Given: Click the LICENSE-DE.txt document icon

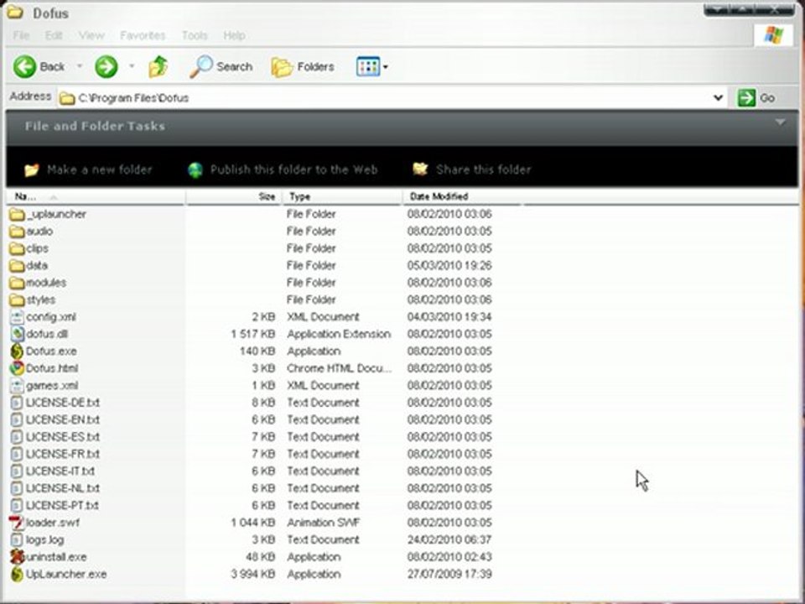Looking at the screenshot, I should click(x=17, y=403).
